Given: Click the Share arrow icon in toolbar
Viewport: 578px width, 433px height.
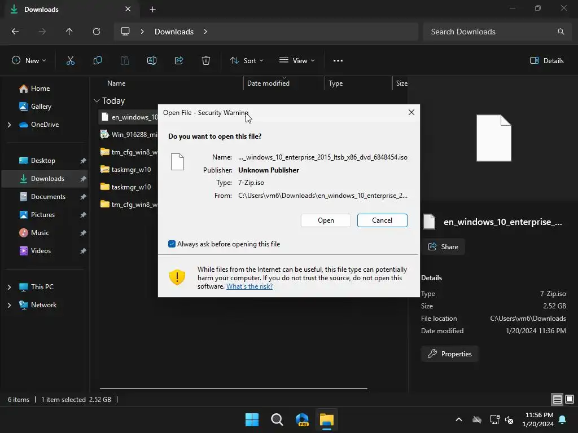Looking at the screenshot, I should (x=179, y=61).
